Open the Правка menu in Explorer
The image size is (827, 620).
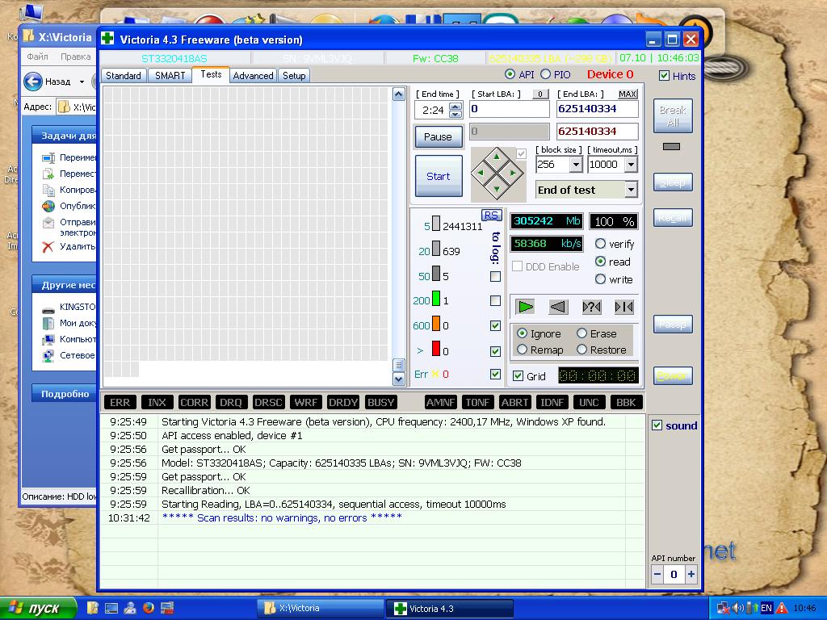coord(75,57)
